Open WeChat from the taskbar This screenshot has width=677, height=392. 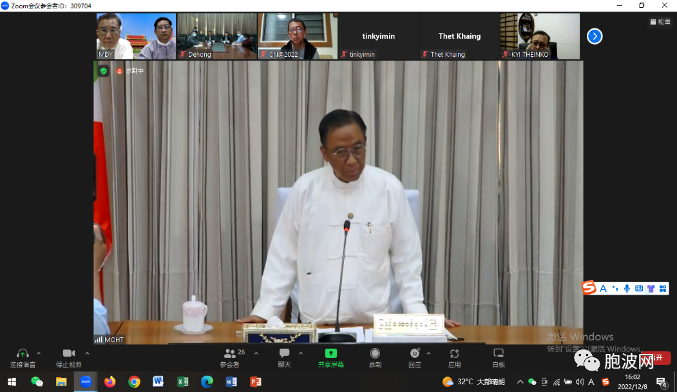point(37,382)
